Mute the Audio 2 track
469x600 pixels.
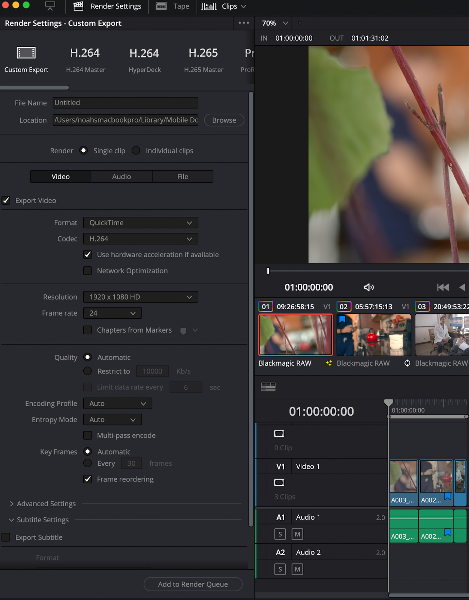(x=297, y=569)
